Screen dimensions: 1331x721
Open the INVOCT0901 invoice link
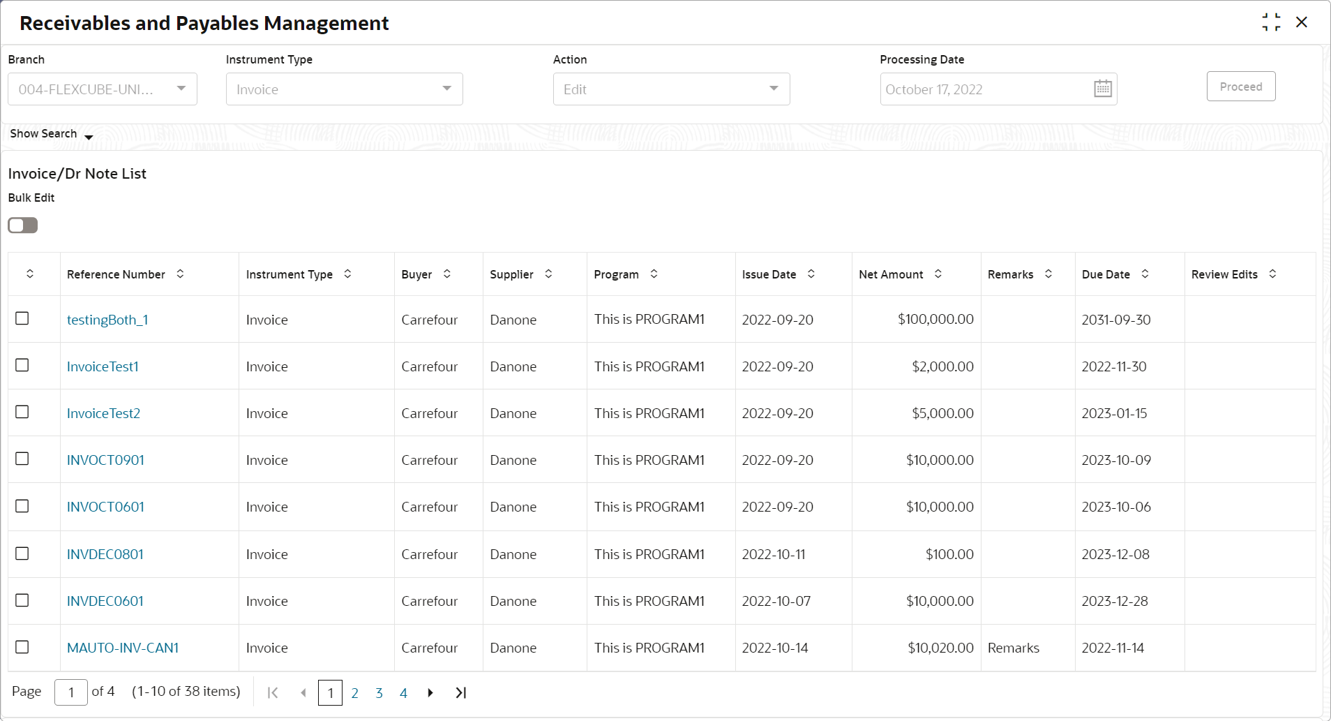tap(105, 460)
